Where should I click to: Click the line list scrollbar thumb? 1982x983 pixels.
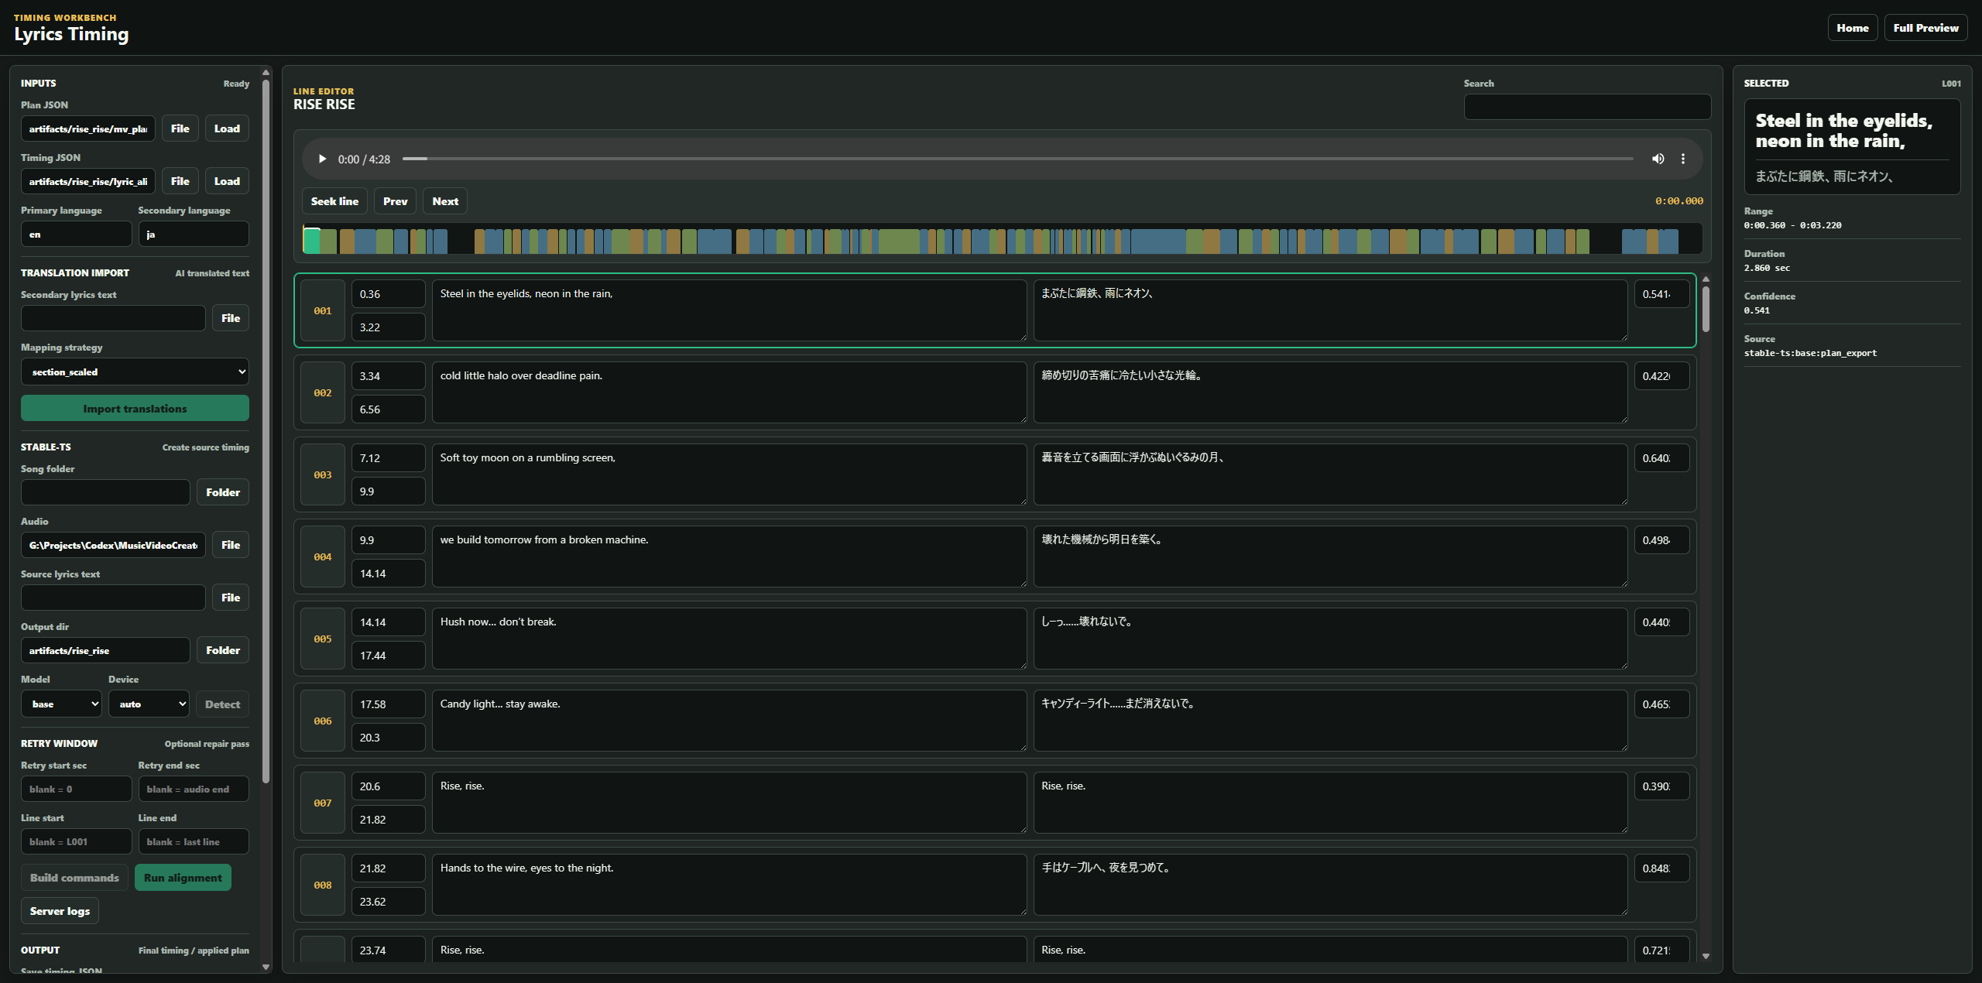pyautogui.click(x=1706, y=309)
